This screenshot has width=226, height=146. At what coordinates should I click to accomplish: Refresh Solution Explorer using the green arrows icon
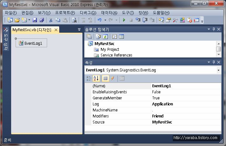(x=105, y=36)
